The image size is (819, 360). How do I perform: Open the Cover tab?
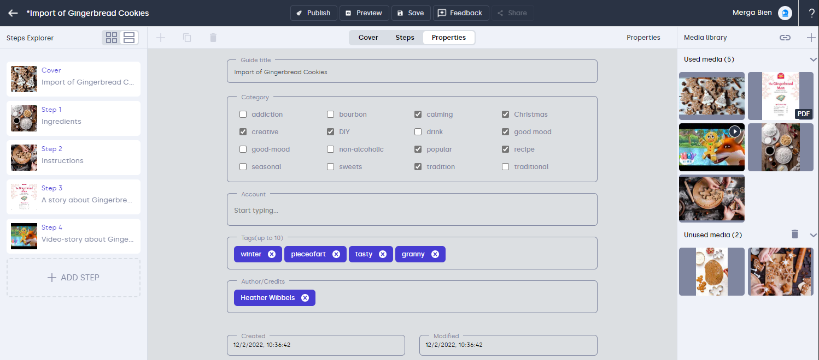click(368, 38)
